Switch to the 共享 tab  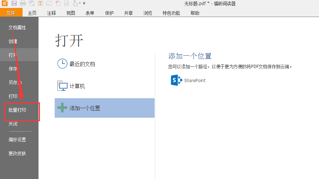(128, 13)
